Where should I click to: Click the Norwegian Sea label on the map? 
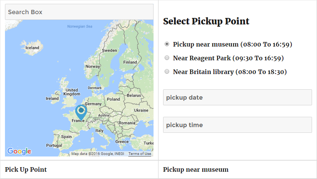pos(80,26)
